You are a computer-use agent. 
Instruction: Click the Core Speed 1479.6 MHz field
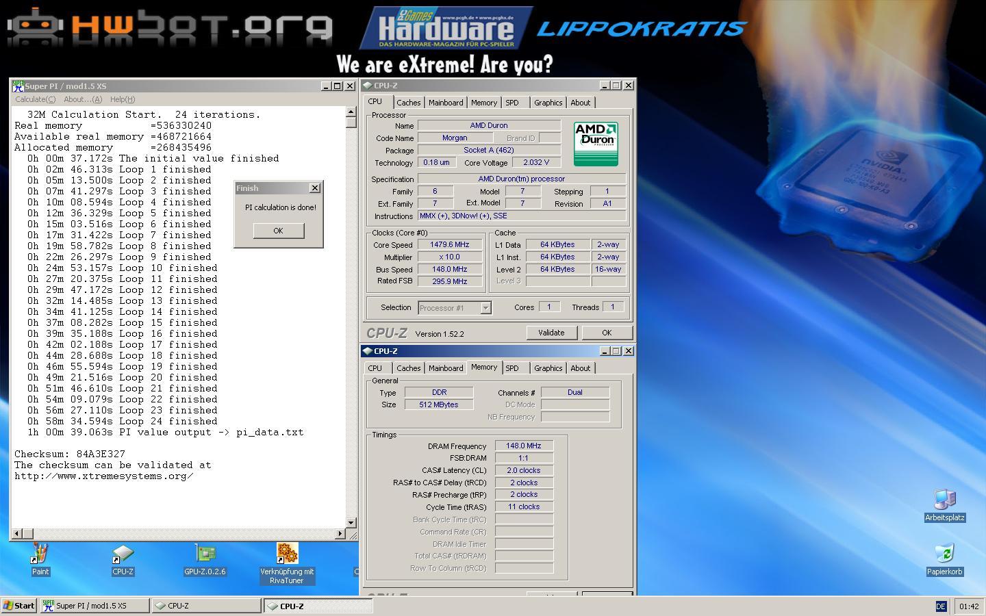pyautogui.click(x=449, y=245)
